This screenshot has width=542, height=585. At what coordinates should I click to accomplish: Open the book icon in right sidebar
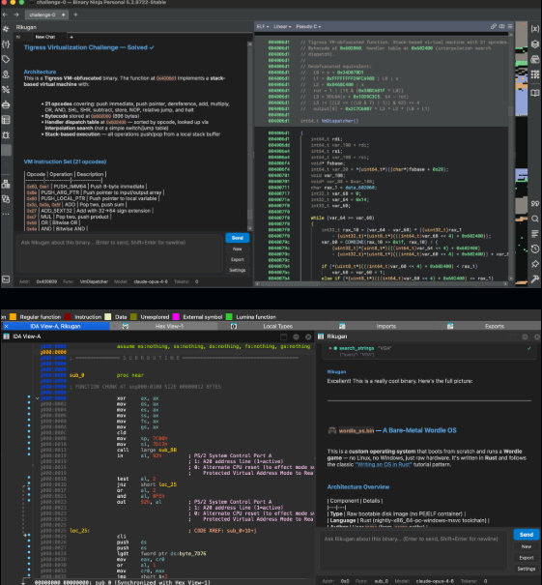point(535,93)
